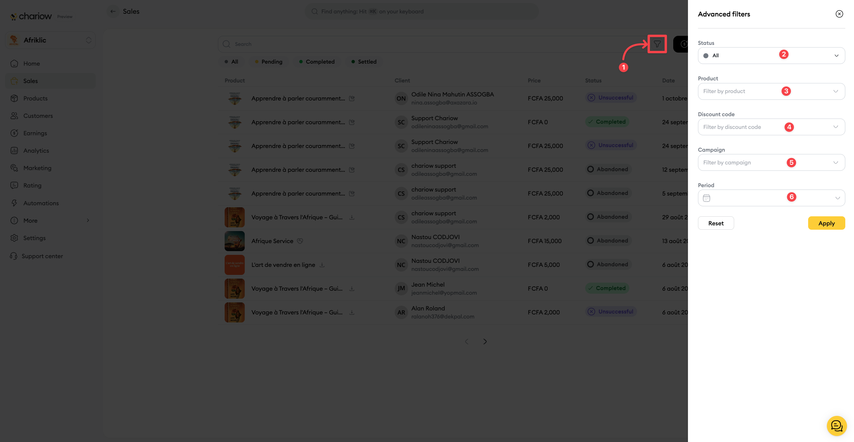Click the Reset button
This screenshot has height=442, width=854.
[x=715, y=223]
